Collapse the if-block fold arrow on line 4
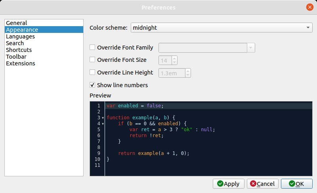Screen dimensions: 317x193 point(103,124)
